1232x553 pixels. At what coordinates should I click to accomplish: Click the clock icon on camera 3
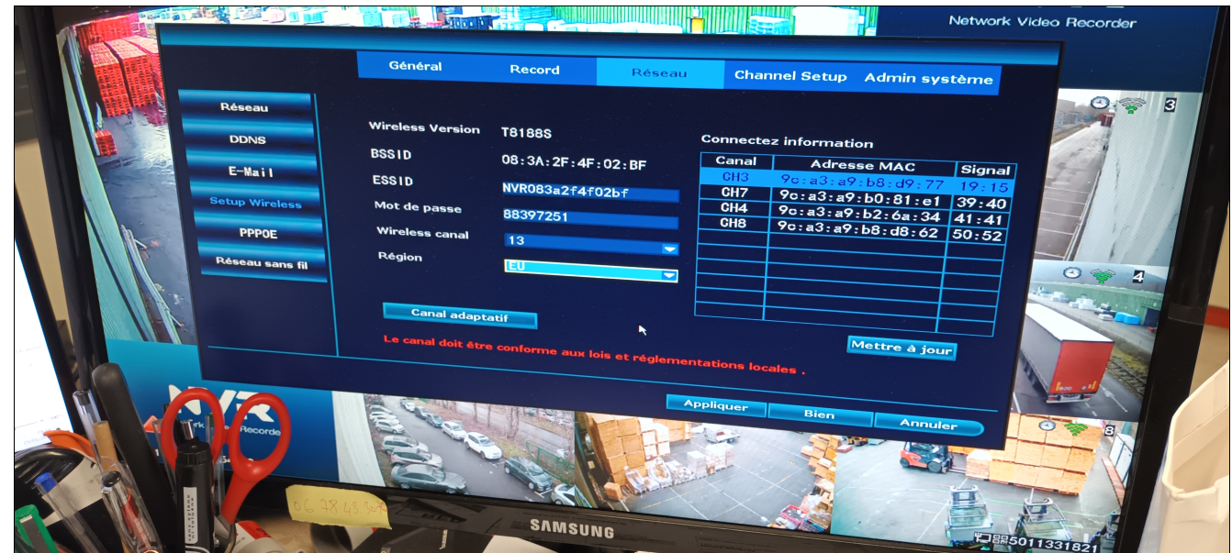tap(1101, 103)
